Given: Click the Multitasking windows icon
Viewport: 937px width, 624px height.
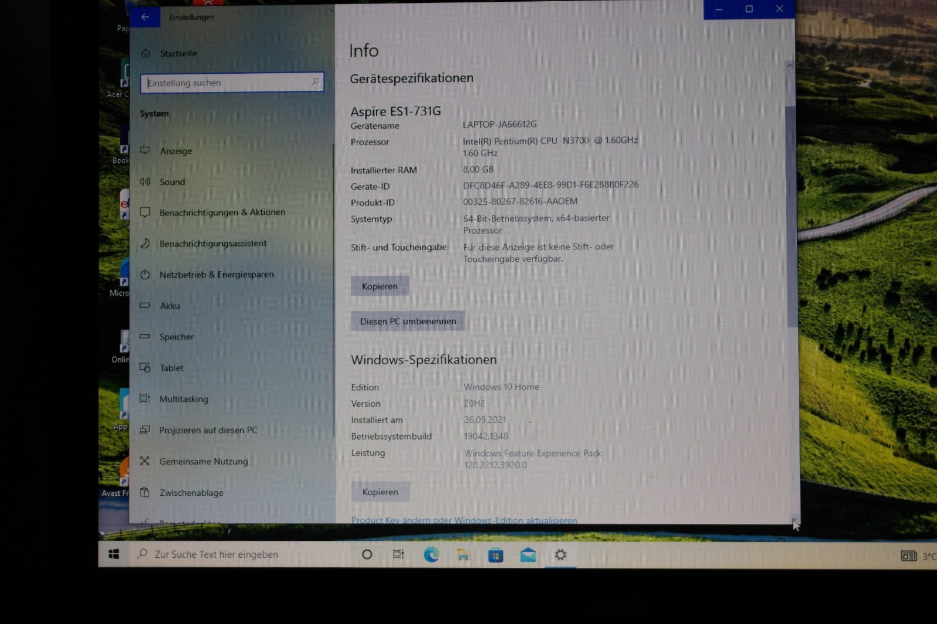Looking at the screenshot, I should pos(145,399).
